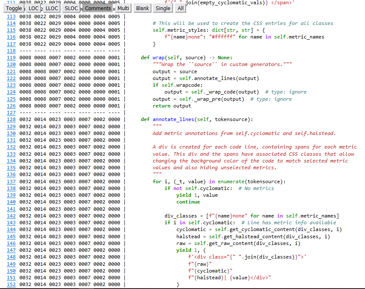Screen dimensions: 365x289
Task: Toggle the Comments metric button
Action: (98, 8)
